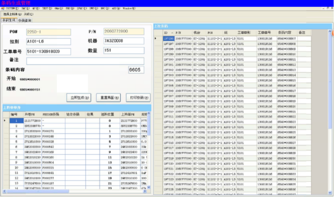The image size is (334, 197).
Task: Click 条码内容 column header in right grid
Action: pyautogui.click(x=287, y=33)
